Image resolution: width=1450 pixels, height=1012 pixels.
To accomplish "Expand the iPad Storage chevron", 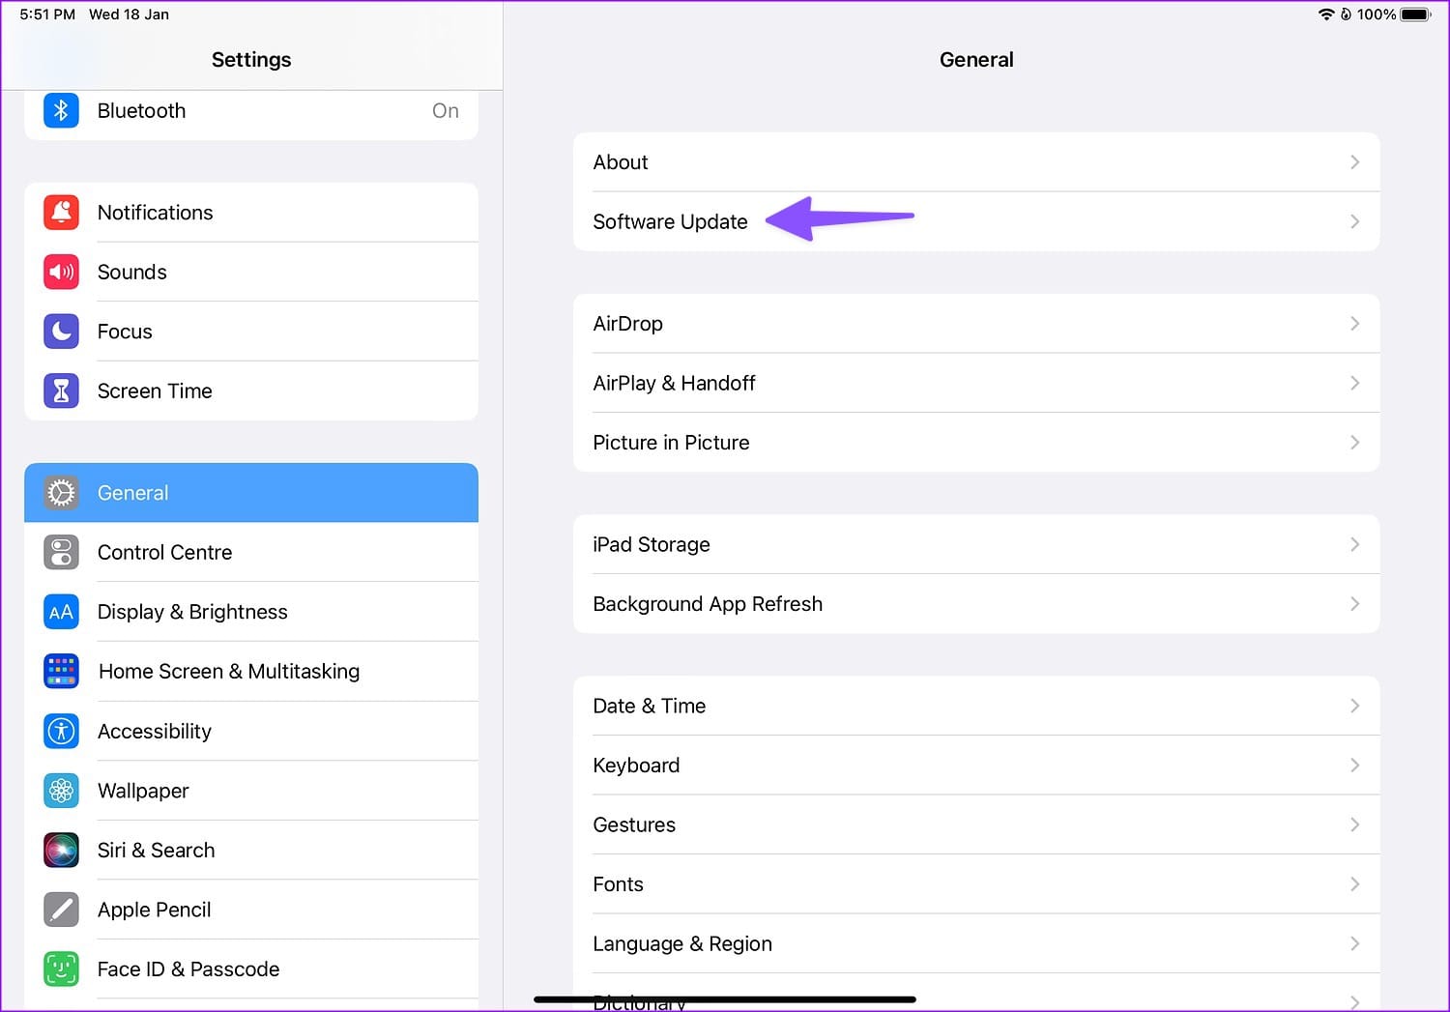I will (x=1355, y=544).
